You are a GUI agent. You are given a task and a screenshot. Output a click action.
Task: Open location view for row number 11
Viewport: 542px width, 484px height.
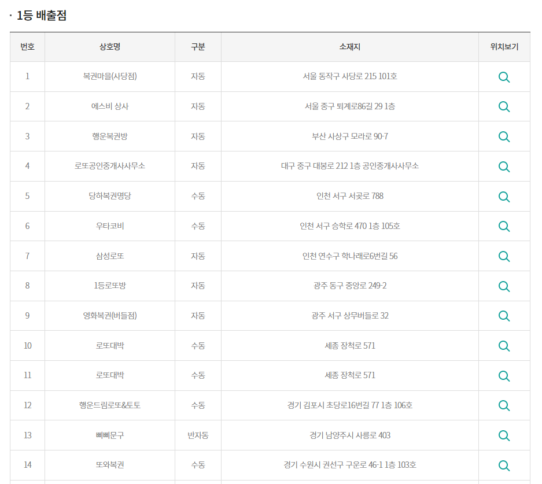click(x=504, y=376)
